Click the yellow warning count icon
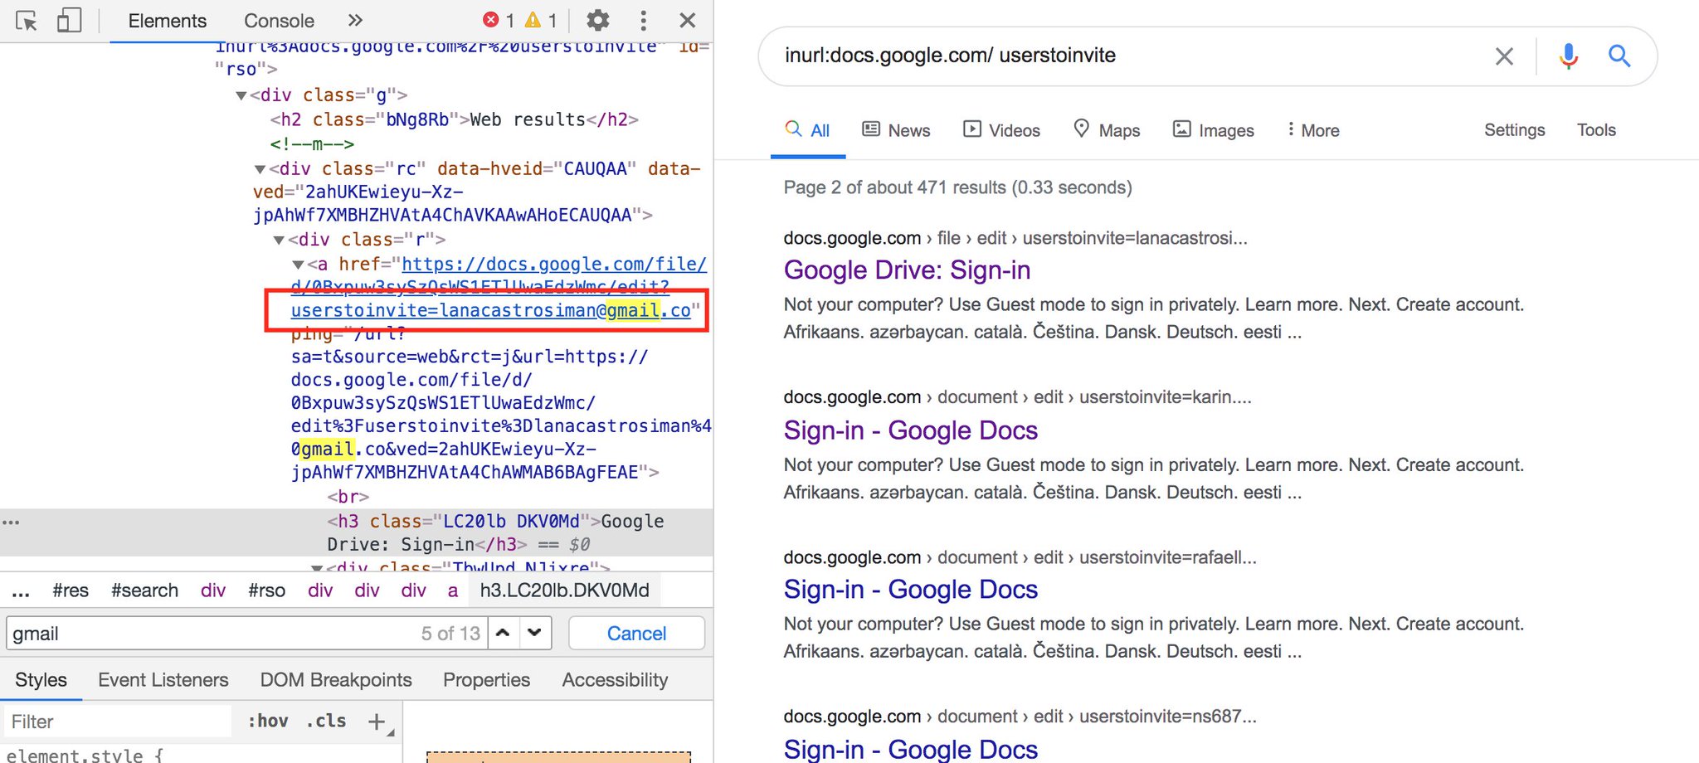 pyautogui.click(x=533, y=20)
